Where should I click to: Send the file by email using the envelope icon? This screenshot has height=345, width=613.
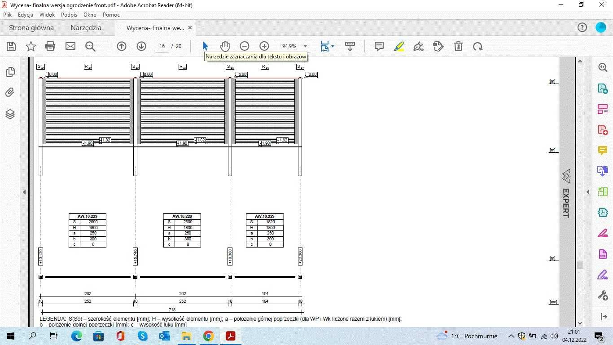70,46
